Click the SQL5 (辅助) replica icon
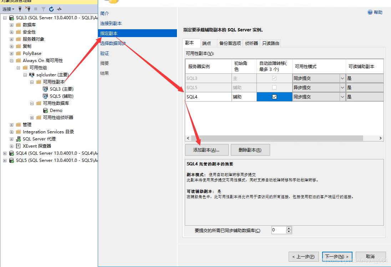Screen dimensions: 391x267 pyautogui.click(x=45, y=96)
